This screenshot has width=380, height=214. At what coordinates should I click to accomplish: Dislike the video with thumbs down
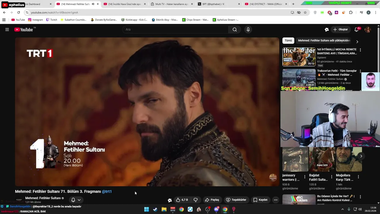(x=196, y=200)
